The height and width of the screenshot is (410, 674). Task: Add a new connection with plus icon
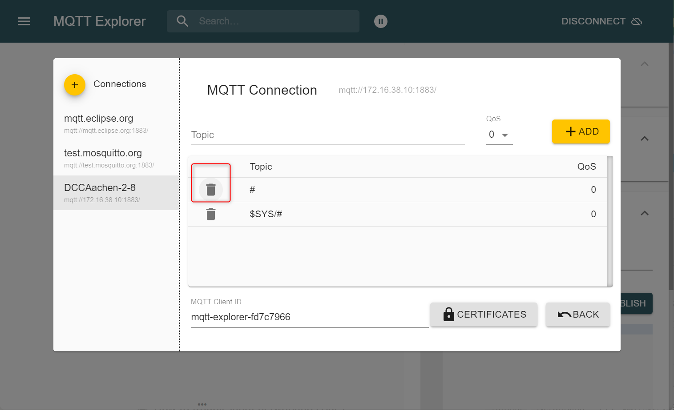tap(75, 84)
